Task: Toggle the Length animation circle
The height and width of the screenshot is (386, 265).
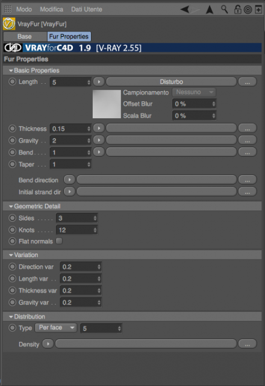Action: [12, 81]
